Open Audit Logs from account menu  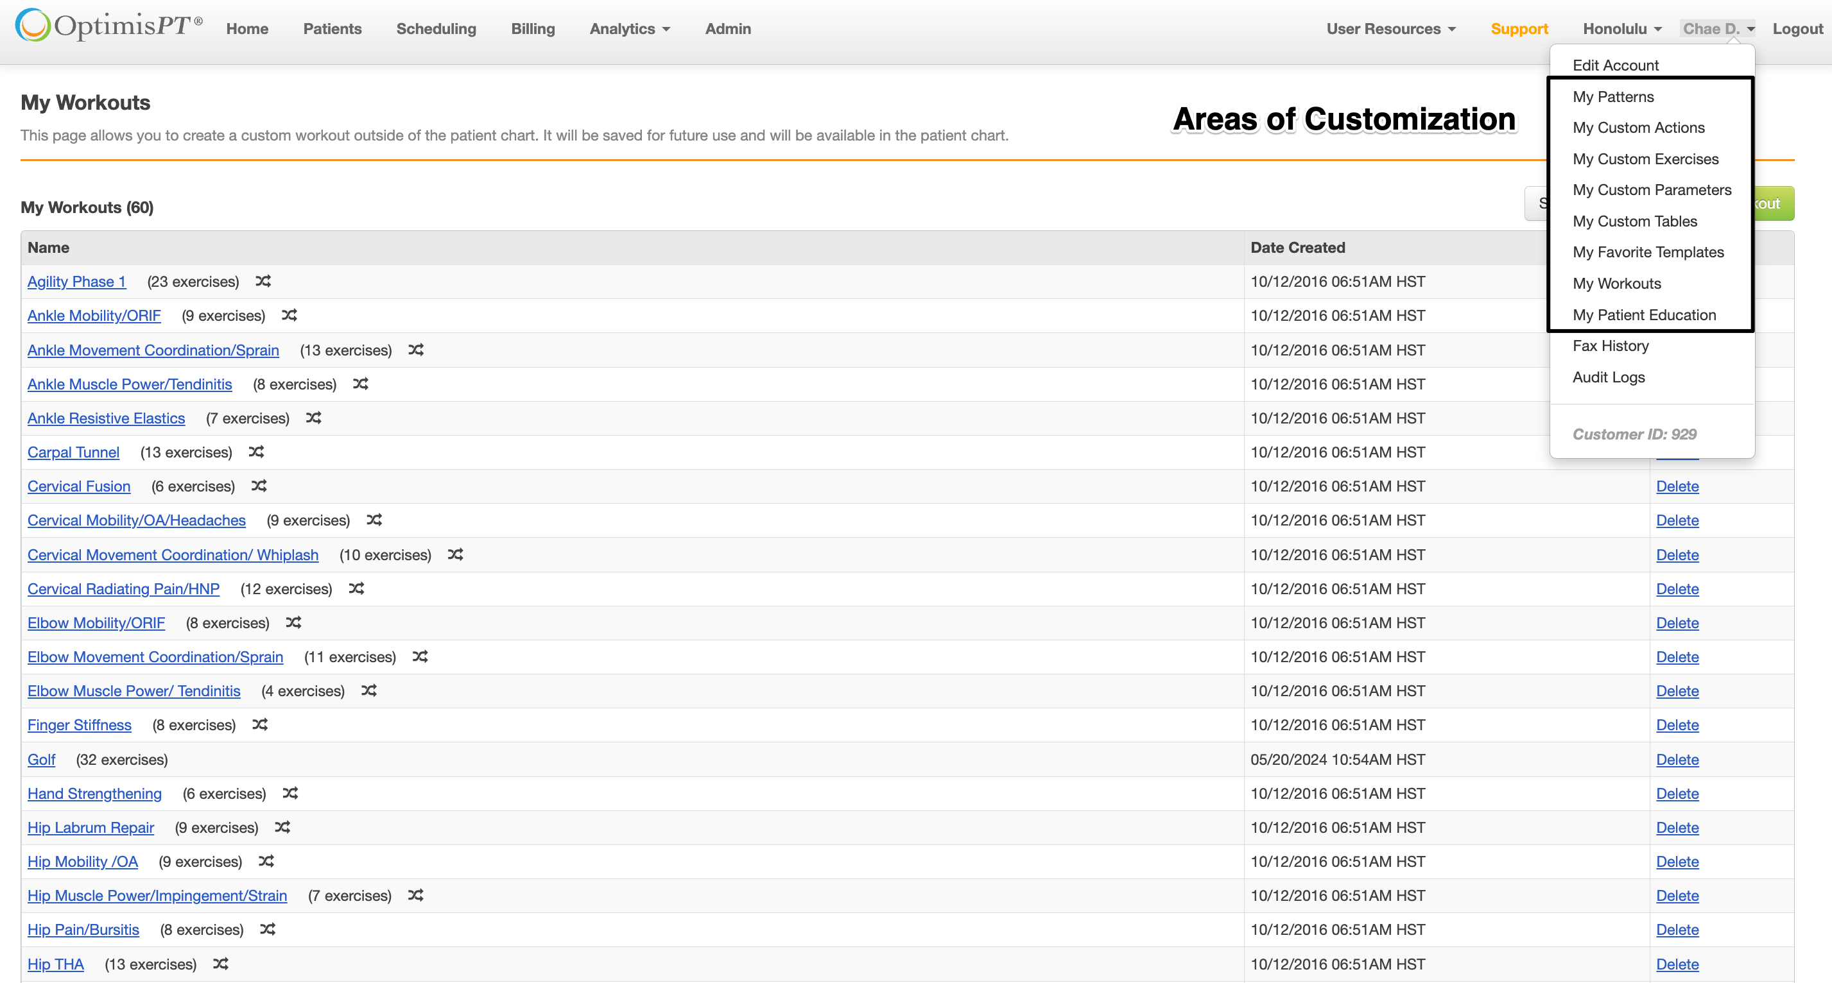tap(1608, 377)
